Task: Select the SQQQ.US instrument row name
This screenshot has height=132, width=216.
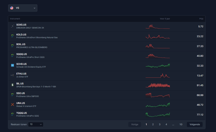Action: [22, 54]
